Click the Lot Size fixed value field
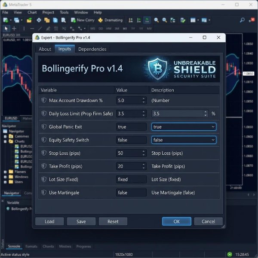The image size is (258, 258). coord(131,179)
